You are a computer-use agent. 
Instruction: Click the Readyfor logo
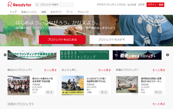(x=19, y=5)
